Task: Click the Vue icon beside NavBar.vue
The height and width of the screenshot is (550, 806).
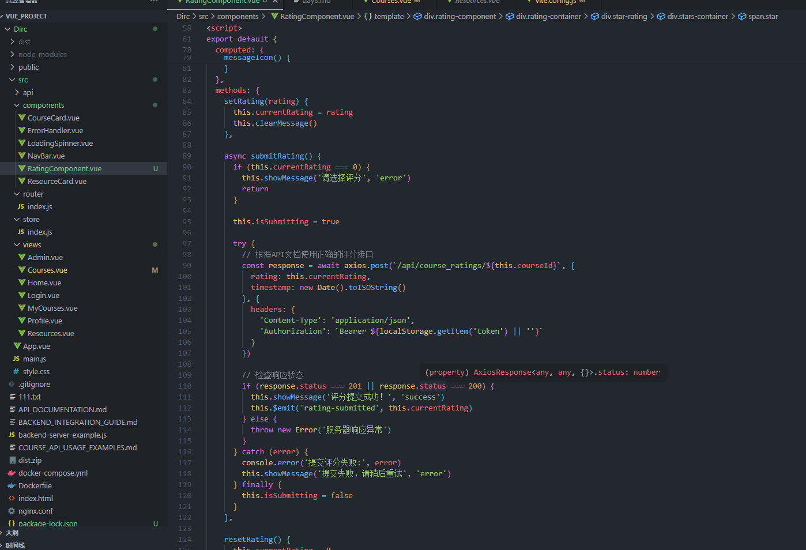Action: [22, 156]
